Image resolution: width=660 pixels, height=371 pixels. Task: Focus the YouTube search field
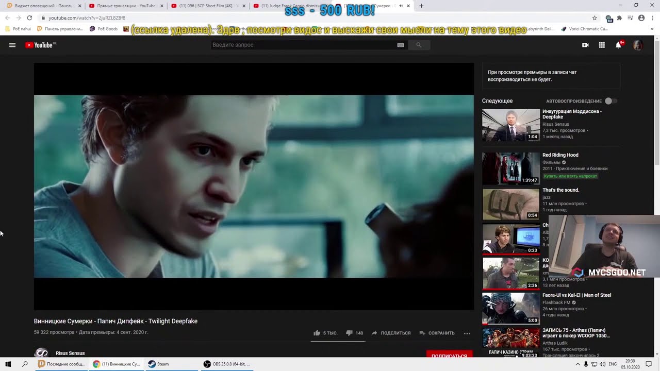click(x=303, y=45)
